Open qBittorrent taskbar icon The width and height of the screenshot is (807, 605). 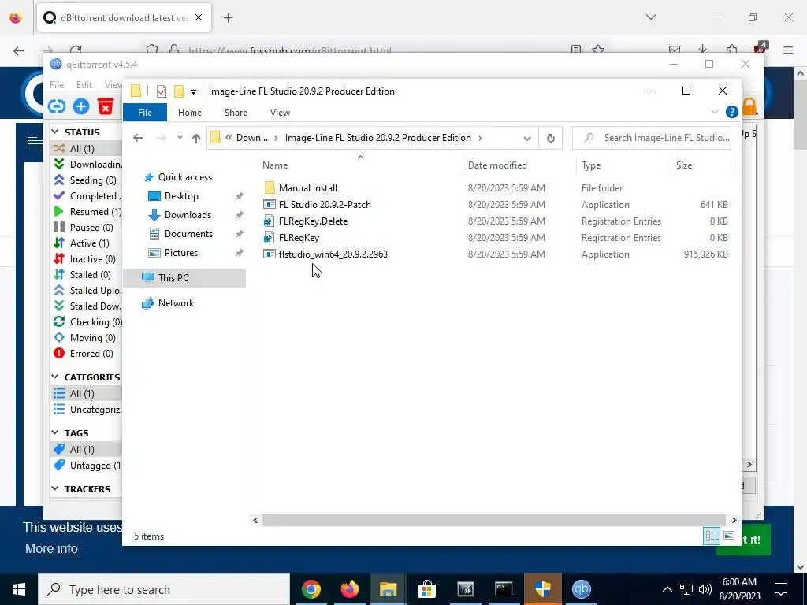(581, 589)
